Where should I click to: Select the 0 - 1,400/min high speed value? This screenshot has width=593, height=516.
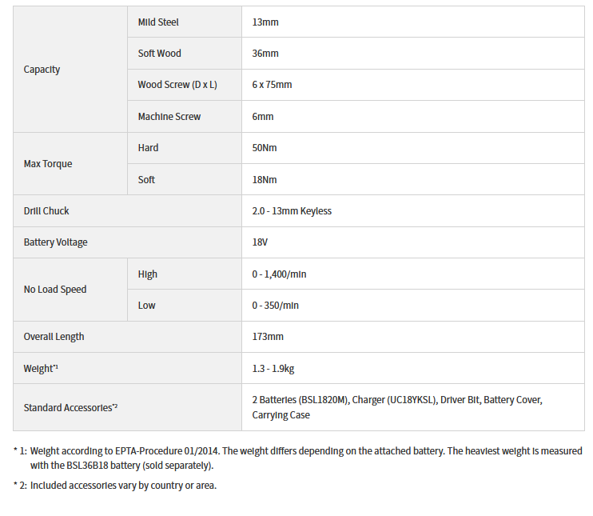[280, 274]
